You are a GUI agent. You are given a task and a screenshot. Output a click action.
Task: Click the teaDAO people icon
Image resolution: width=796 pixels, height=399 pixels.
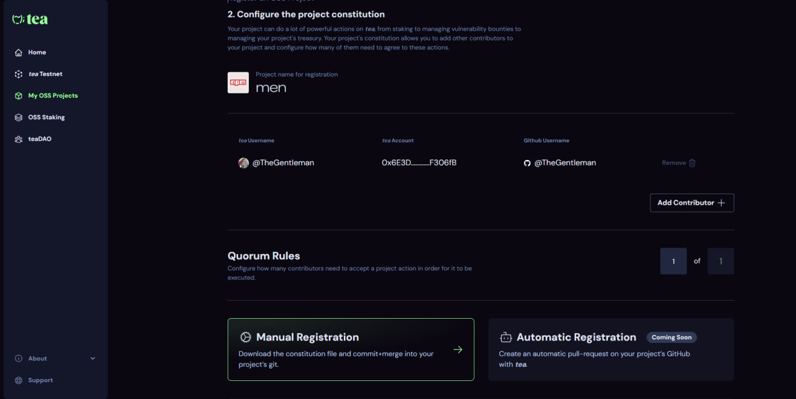pos(19,139)
